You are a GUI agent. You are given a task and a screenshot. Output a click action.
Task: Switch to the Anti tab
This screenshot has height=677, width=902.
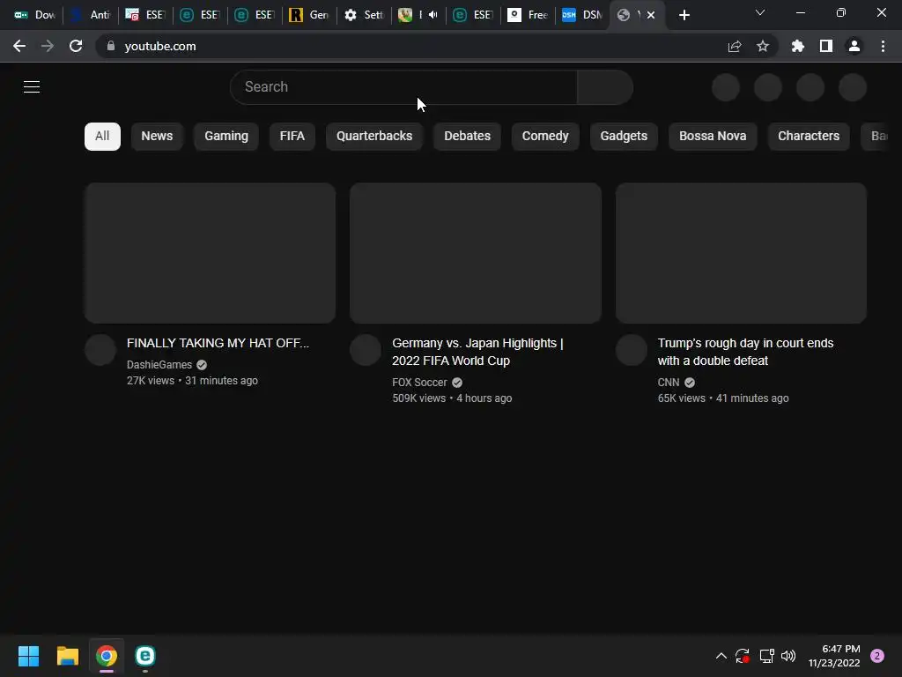pyautogui.click(x=91, y=15)
